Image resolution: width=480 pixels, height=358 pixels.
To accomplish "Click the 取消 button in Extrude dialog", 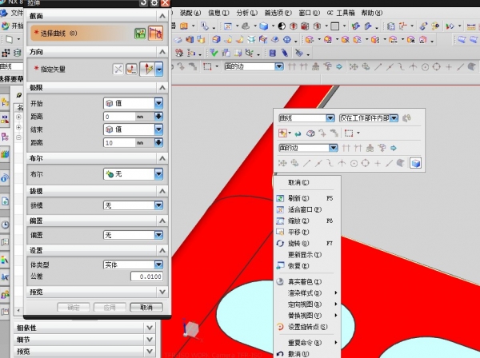I will (x=146, y=307).
